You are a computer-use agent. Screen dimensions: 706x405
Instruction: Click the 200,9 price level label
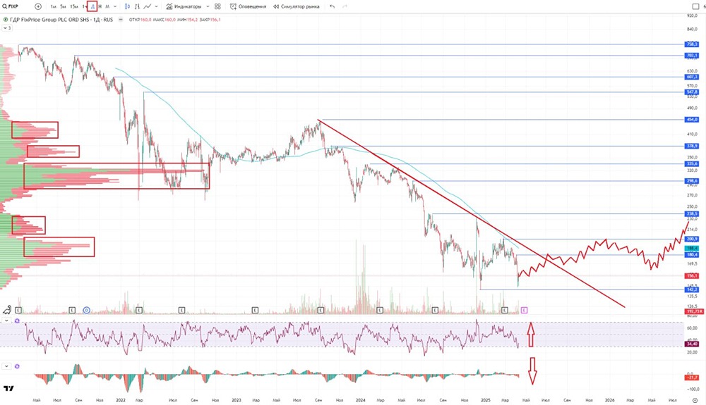(692, 239)
